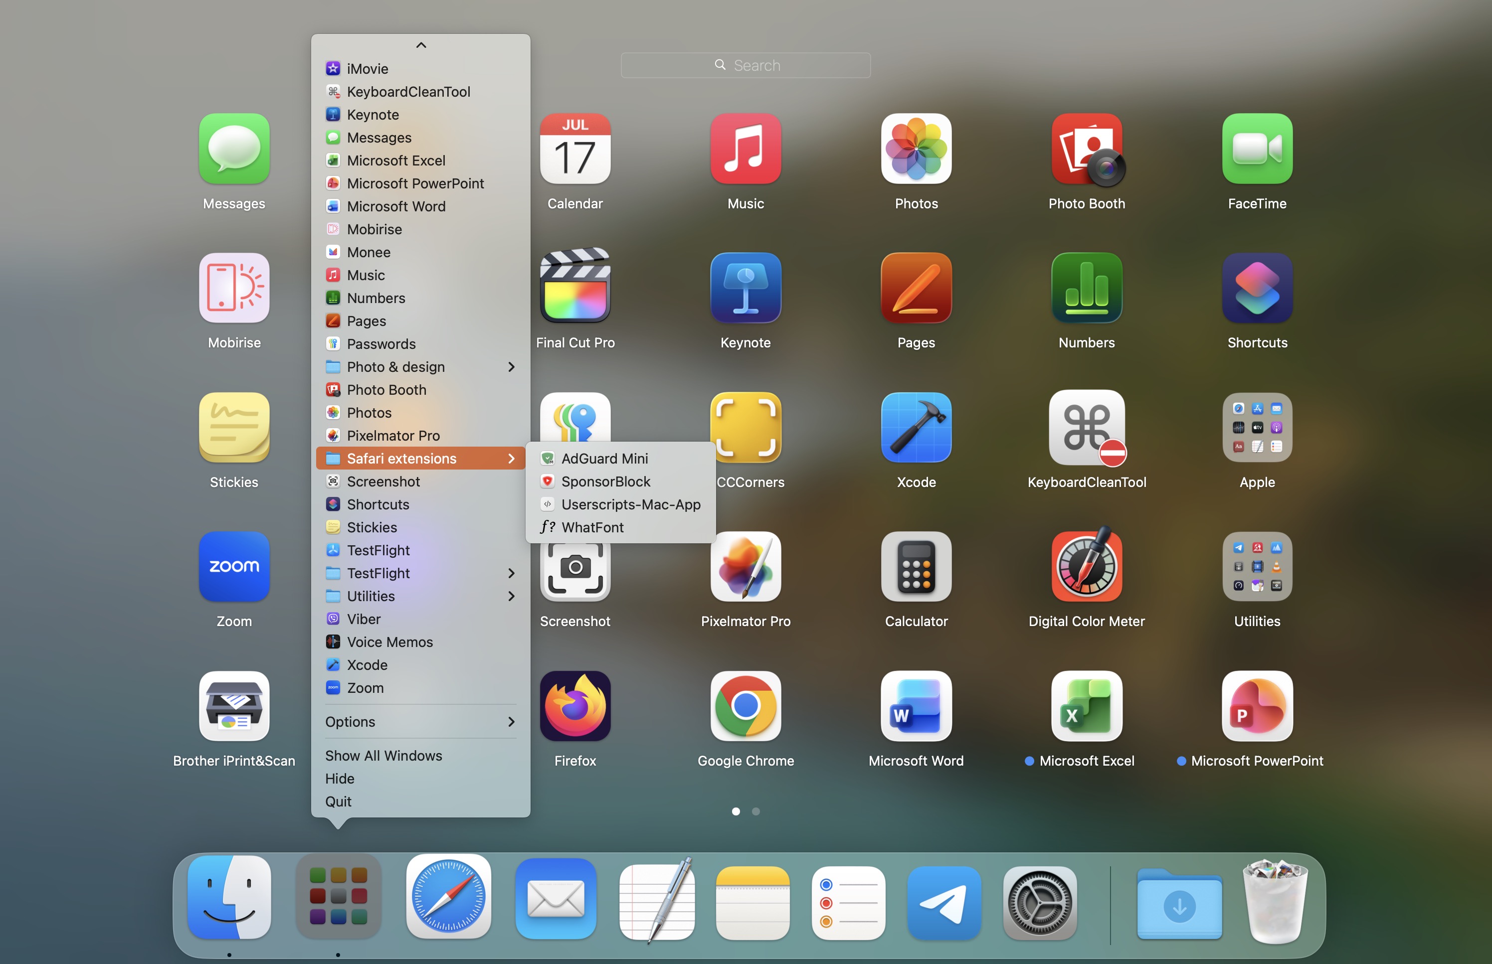This screenshot has width=1492, height=964.
Task: Launch Digital Color Meter
Action: tap(1087, 565)
